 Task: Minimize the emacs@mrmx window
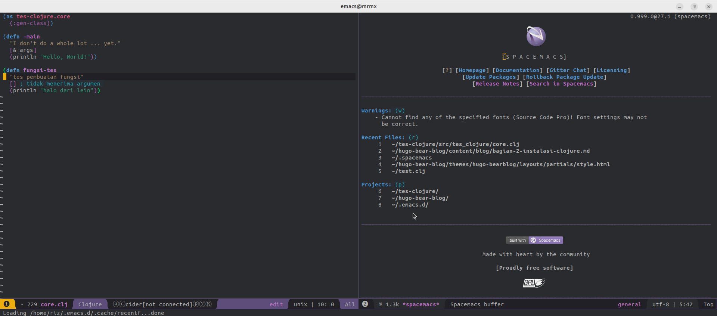point(680,6)
